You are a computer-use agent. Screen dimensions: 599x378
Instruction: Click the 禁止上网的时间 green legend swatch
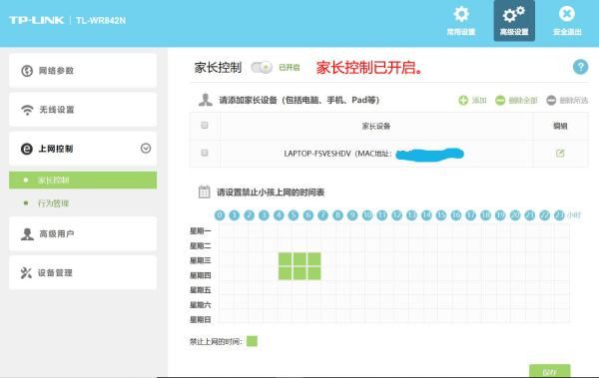pyautogui.click(x=253, y=341)
